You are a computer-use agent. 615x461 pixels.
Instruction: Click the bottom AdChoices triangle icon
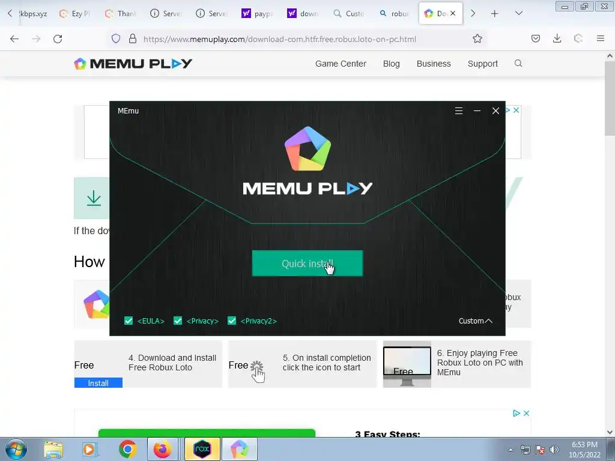click(x=516, y=413)
